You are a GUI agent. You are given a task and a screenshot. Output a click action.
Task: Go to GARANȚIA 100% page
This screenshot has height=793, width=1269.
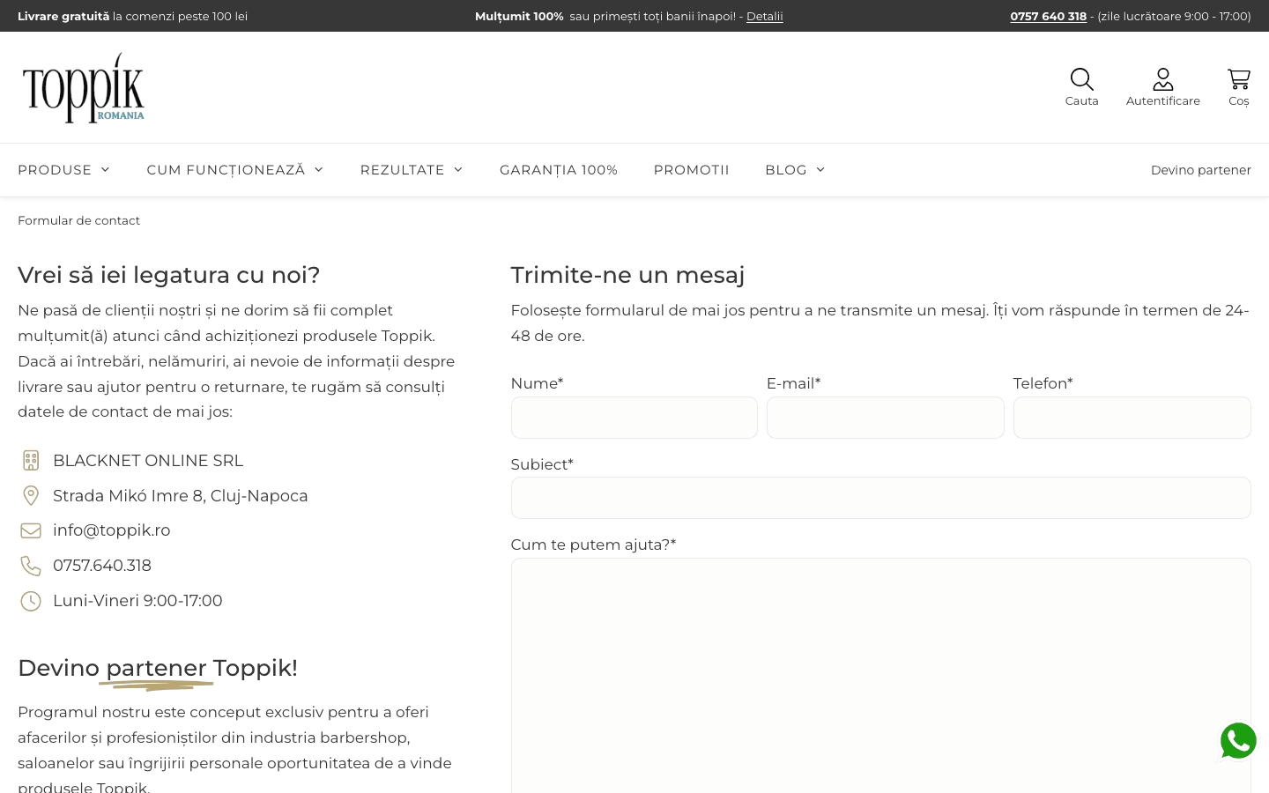click(x=559, y=170)
